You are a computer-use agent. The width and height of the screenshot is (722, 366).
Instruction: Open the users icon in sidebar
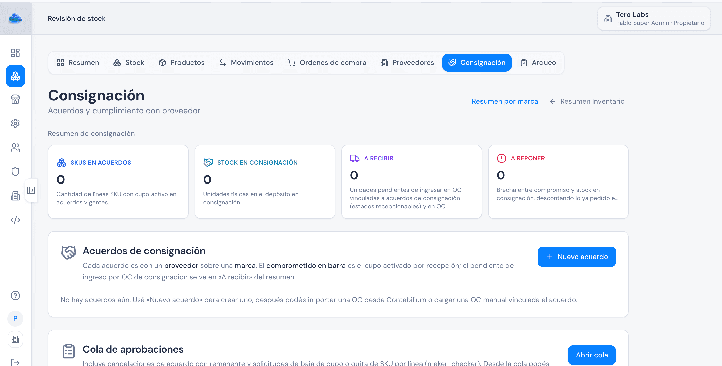point(15,148)
